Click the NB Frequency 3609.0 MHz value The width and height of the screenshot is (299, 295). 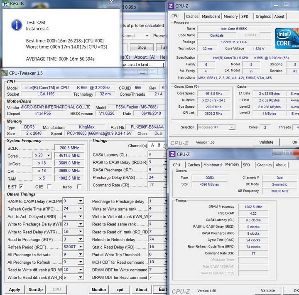279,191
